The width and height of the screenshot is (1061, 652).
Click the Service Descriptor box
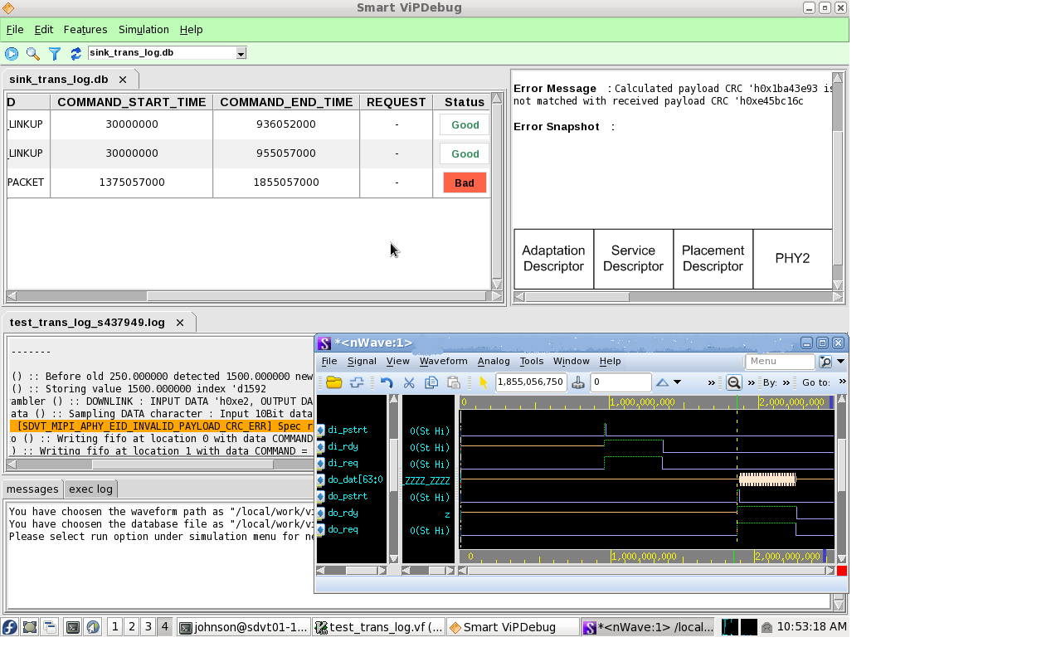pyautogui.click(x=633, y=259)
